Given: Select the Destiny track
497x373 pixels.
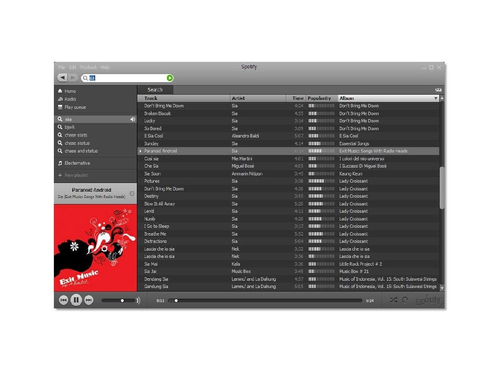Looking at the screenshot, I should pyautogui.click(x=151, y=196).
